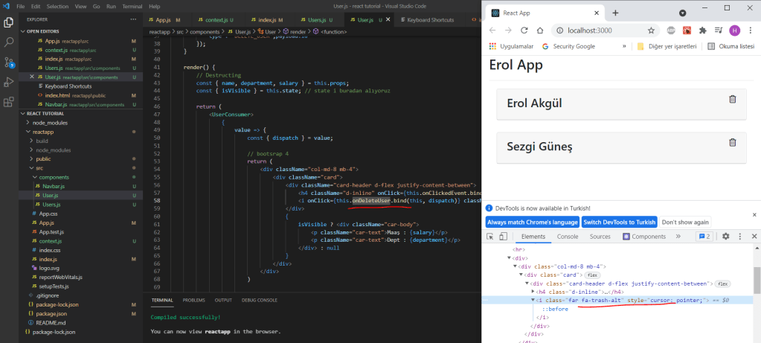Open the Run and Debug view
Viewport: 761px width, 343px height.
(9, 82)
